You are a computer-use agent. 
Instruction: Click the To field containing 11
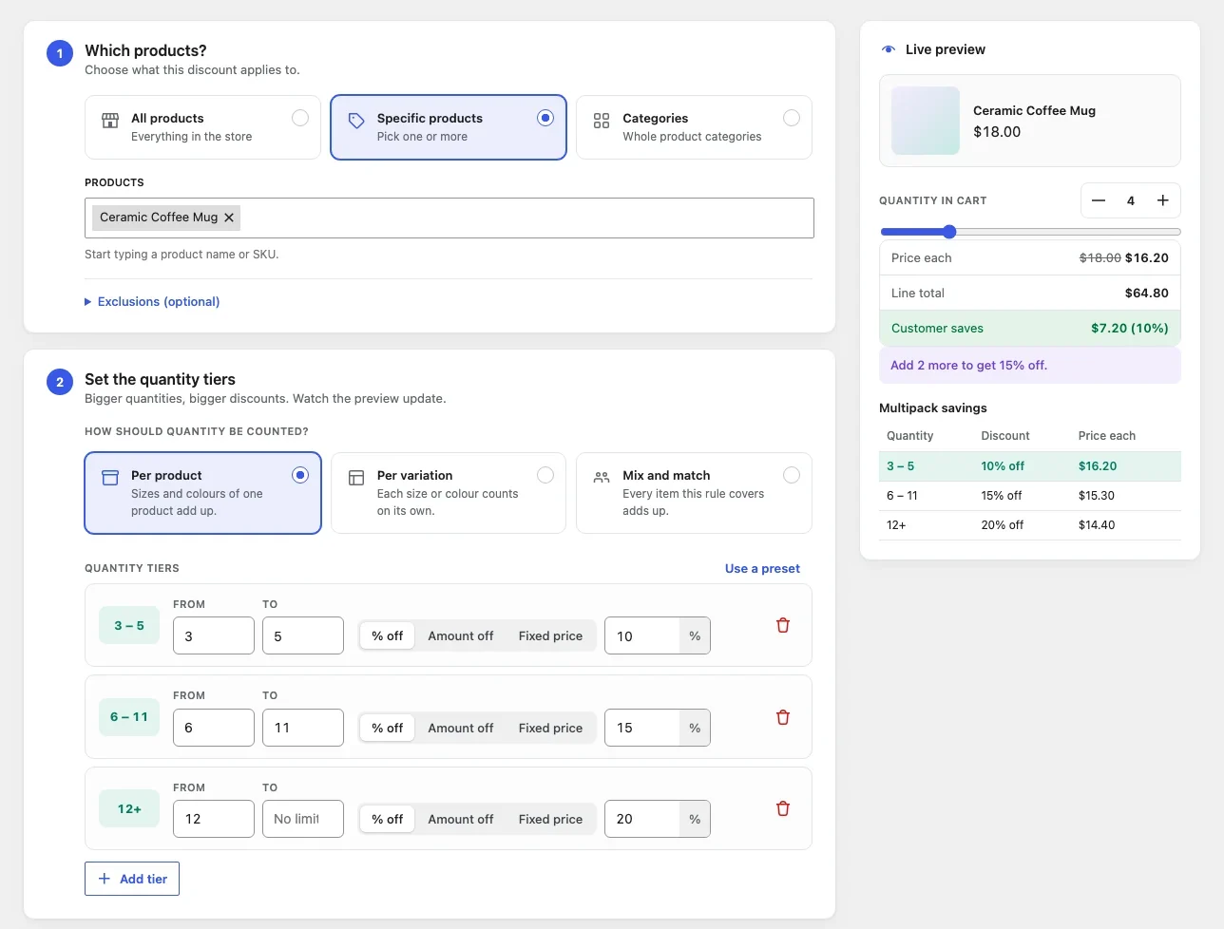point(303,728)
